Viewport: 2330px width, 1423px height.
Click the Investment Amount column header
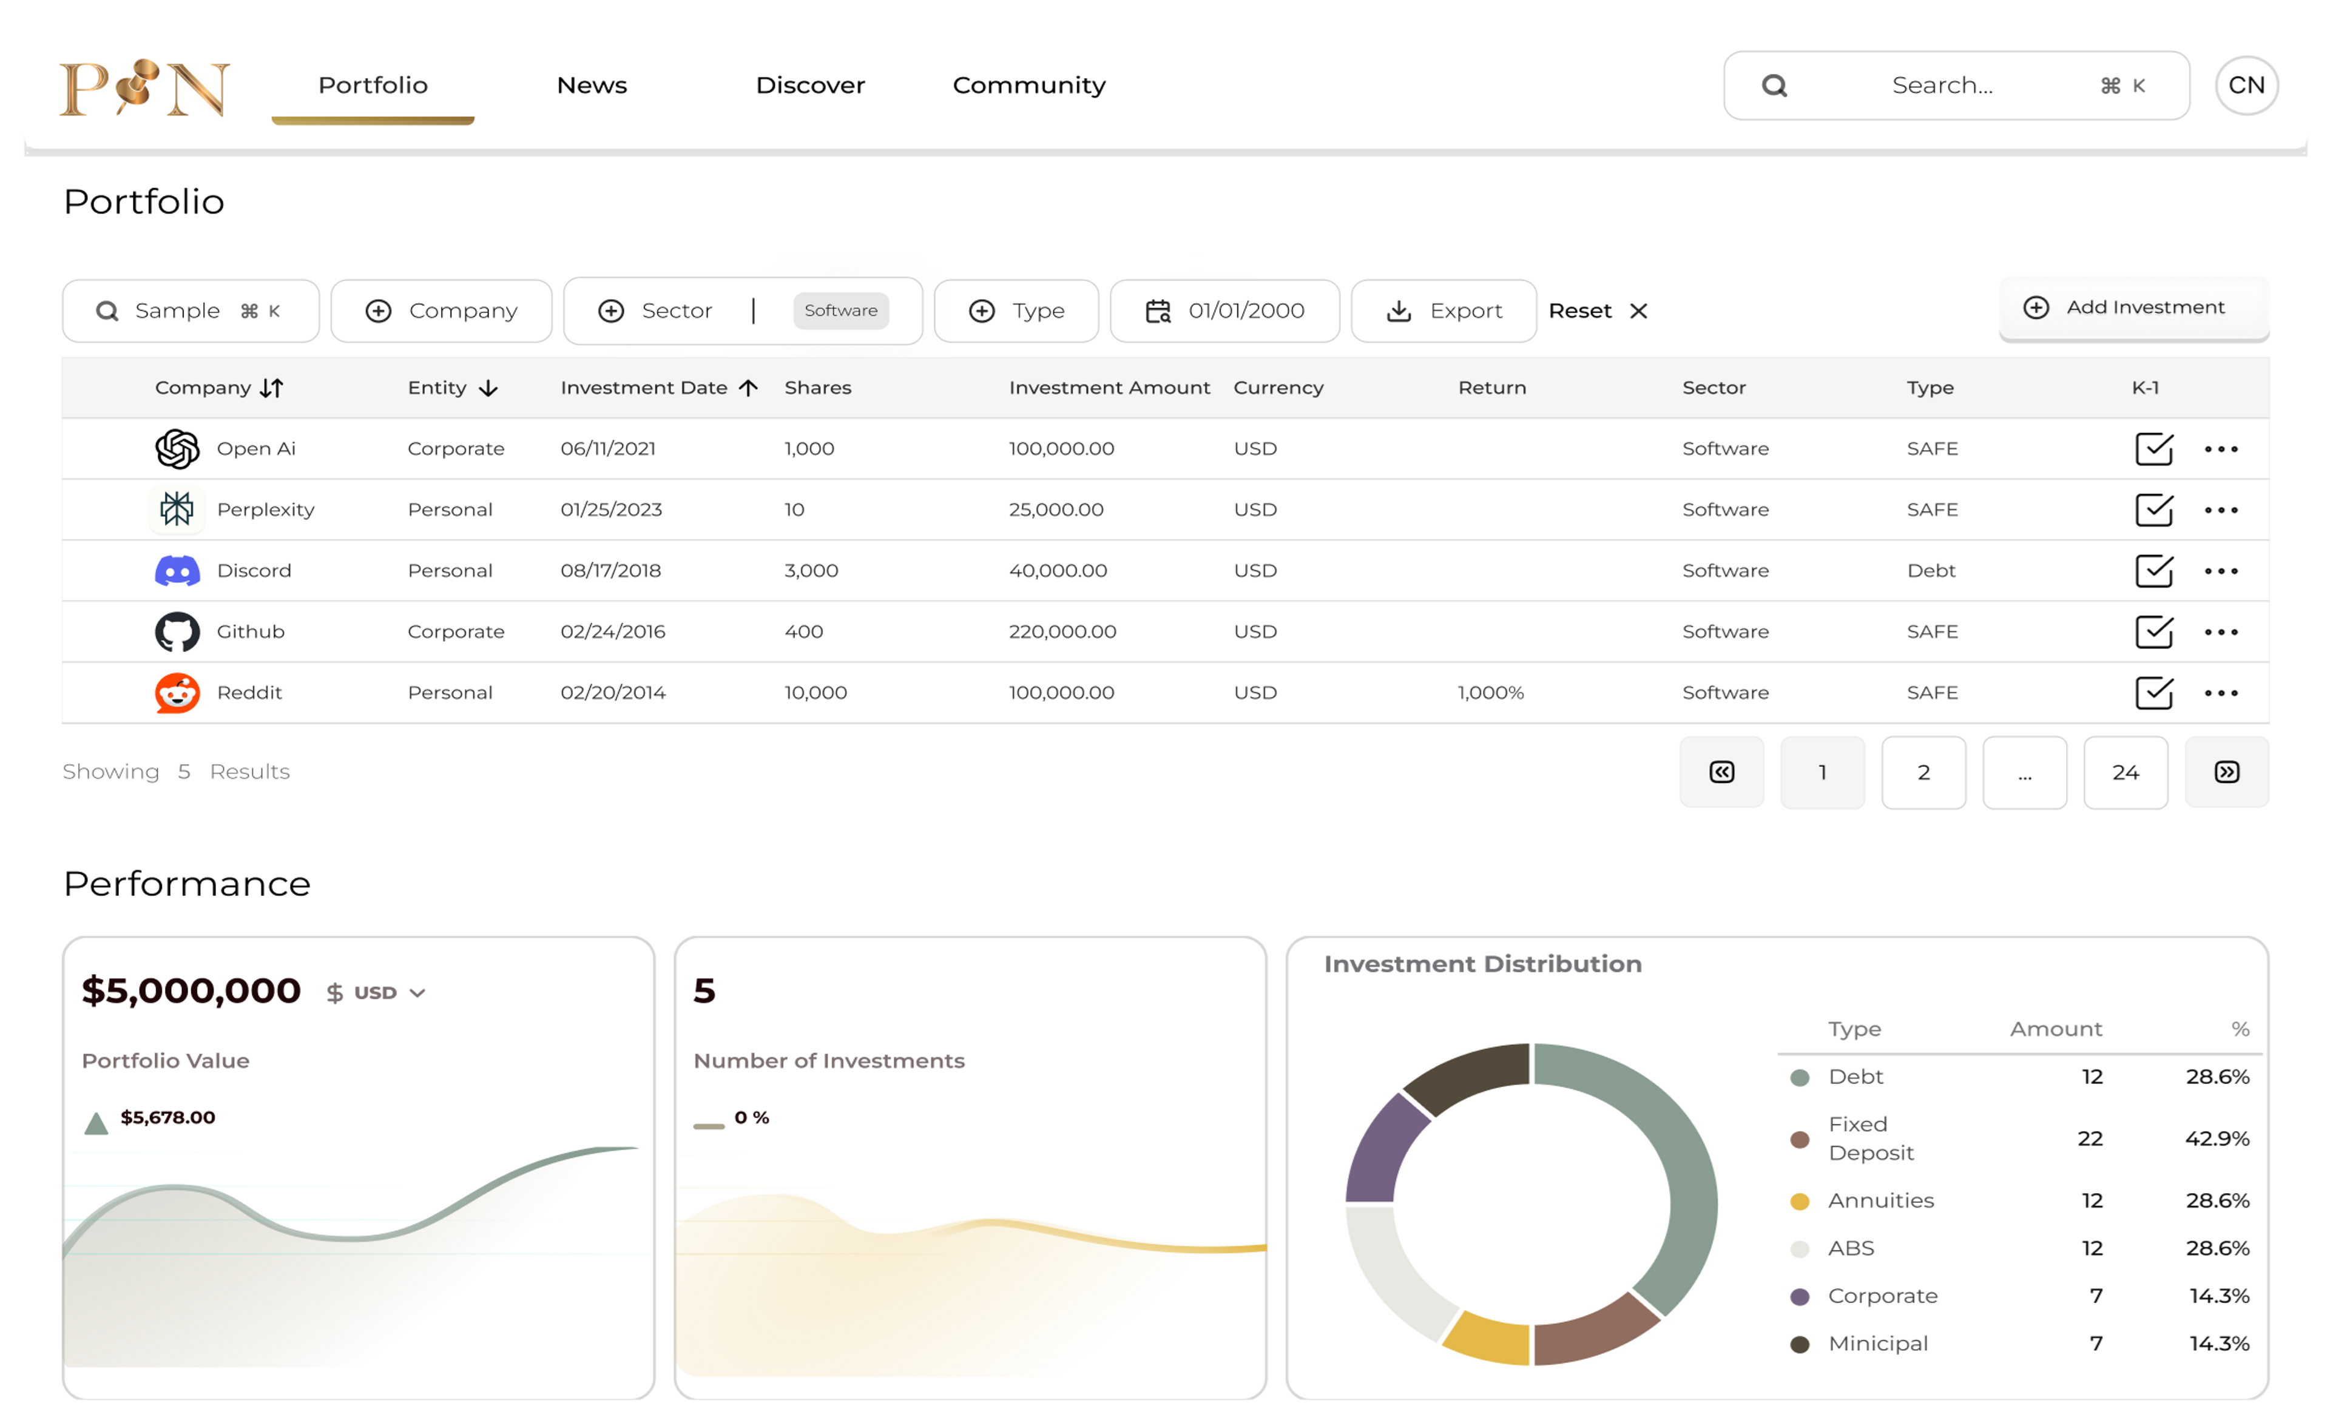(x=1108, y=388)
